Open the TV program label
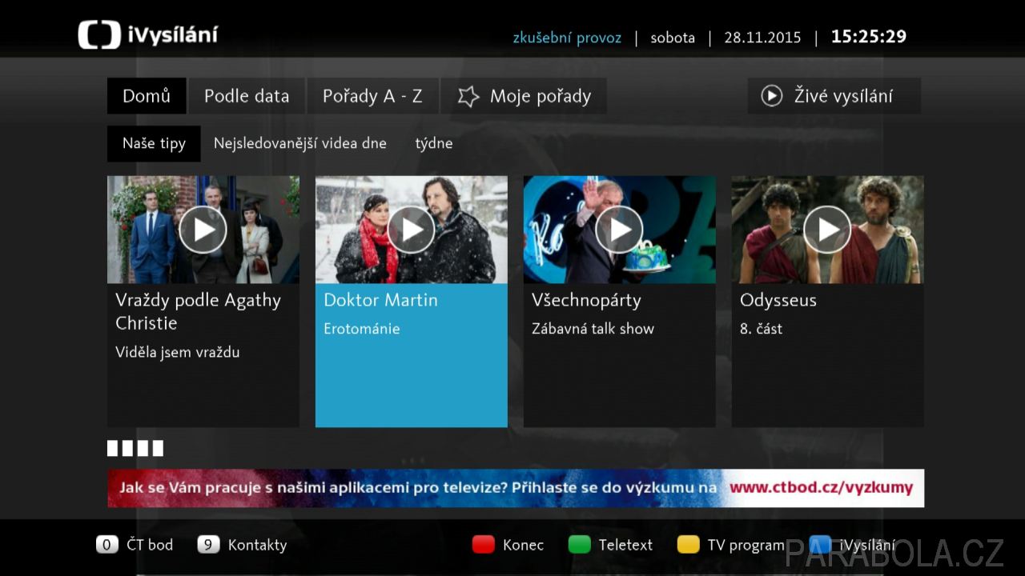 tap(746, 546)
